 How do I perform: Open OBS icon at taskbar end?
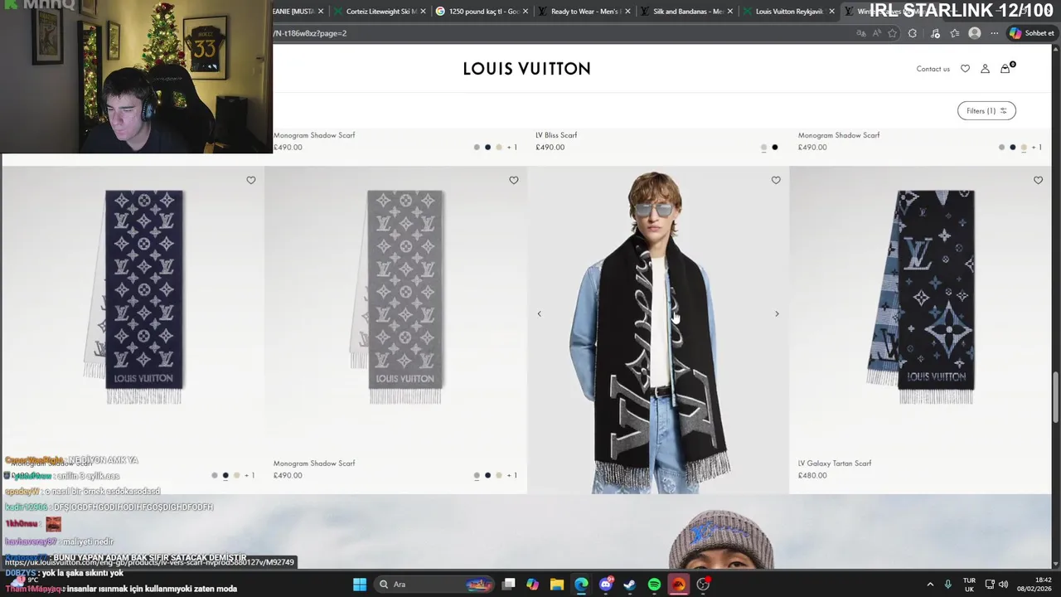(703, 585)
